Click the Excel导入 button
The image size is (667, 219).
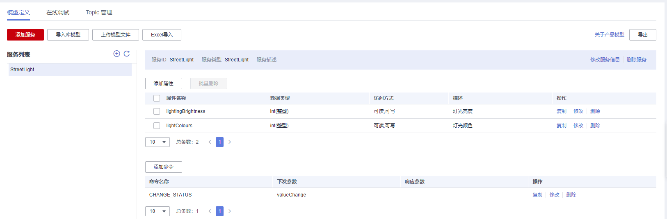pyautogui.click(x=162, y=35)
